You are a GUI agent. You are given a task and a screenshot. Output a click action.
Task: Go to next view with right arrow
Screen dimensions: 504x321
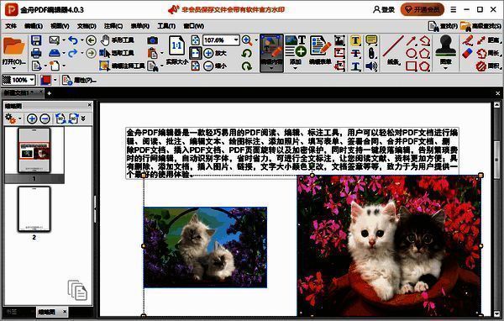(x=92, y=53)
